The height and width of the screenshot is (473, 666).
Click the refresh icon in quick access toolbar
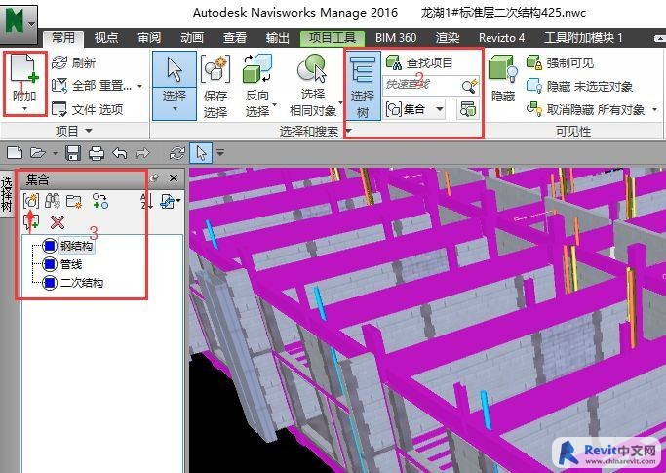(x=177, y=153)
